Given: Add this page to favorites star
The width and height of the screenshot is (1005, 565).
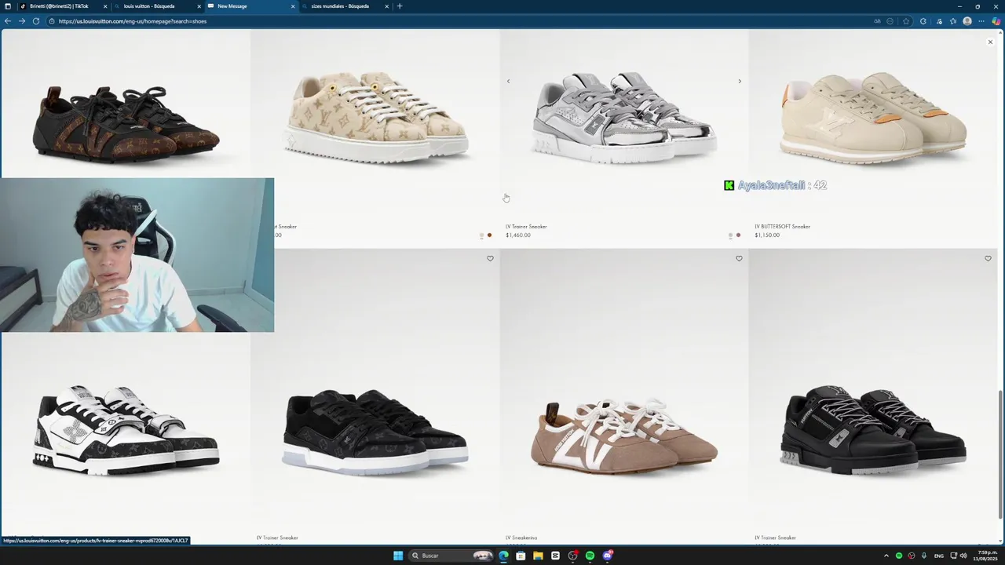Looking at the screenshot, I should pos(905,21).
